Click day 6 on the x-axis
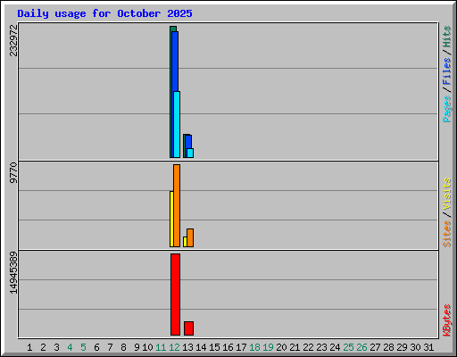The image size is (457, 357). (x=96, y=347)
